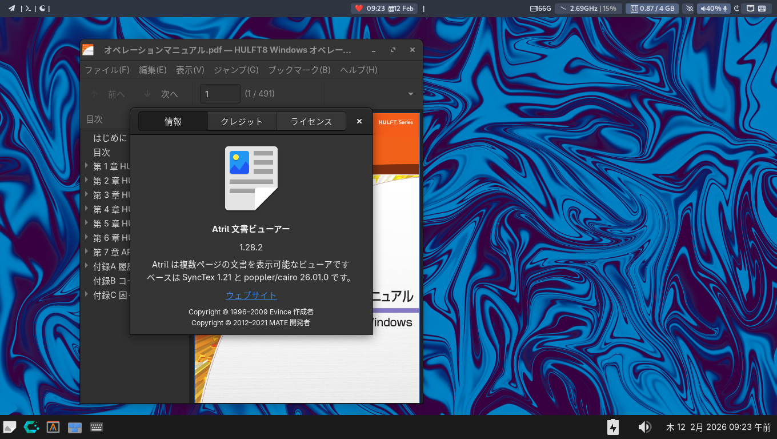
Task: Open the toolbar overflow dropdown arrow
Action: [410, 94]
